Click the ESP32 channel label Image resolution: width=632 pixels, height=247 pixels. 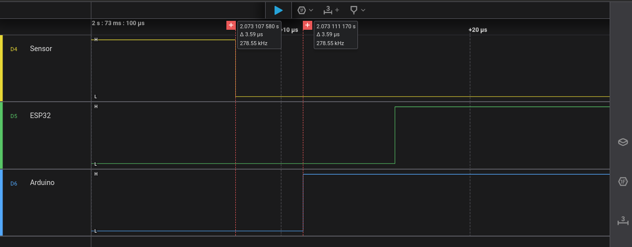click(x=40, y=116)
